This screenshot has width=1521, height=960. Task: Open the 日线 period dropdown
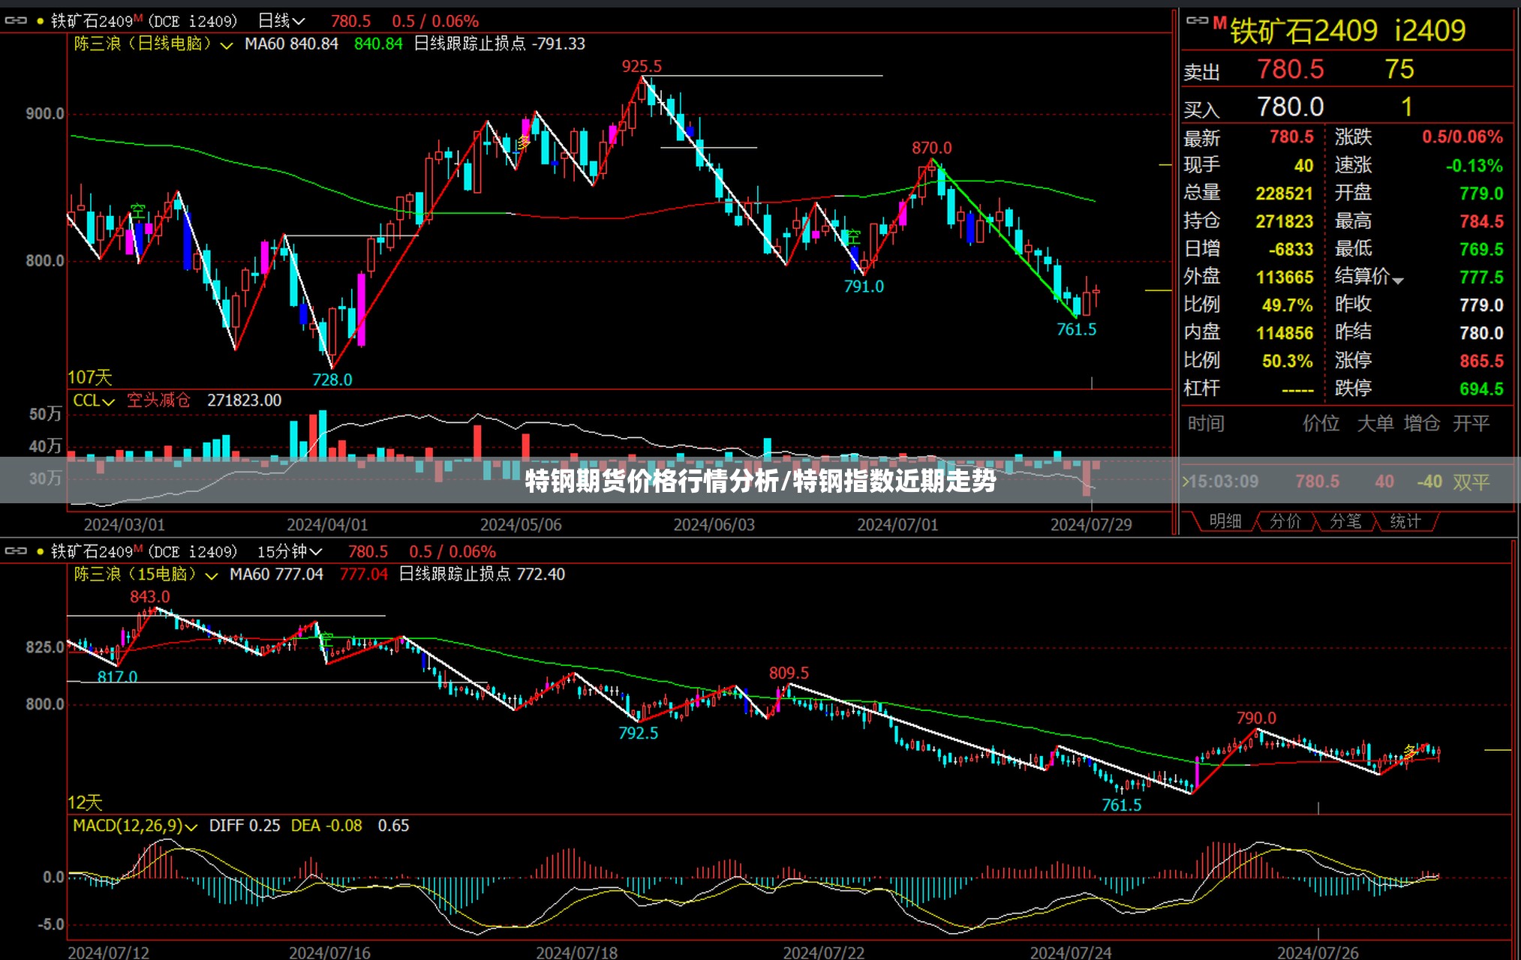(281, 21)
